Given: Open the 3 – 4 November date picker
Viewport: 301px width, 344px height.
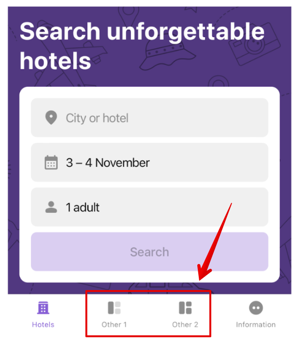Looking at the screenshot, I should (150, 162).
